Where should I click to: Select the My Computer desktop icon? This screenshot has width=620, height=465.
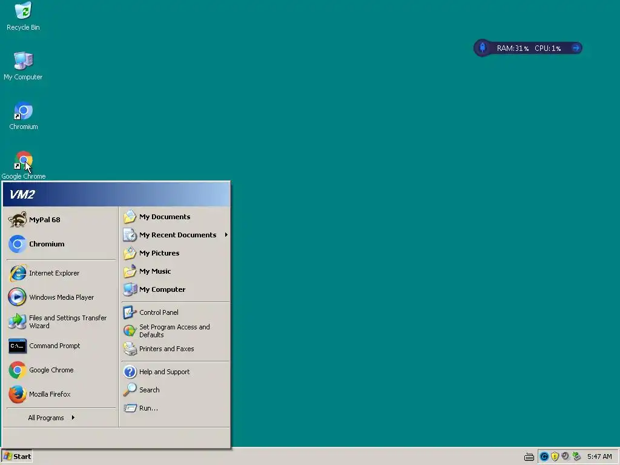(x=23, y=66)
